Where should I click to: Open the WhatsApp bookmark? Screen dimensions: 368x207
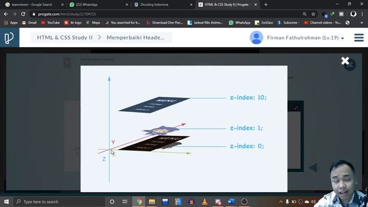pyautogui.click(x=239, y=22)
